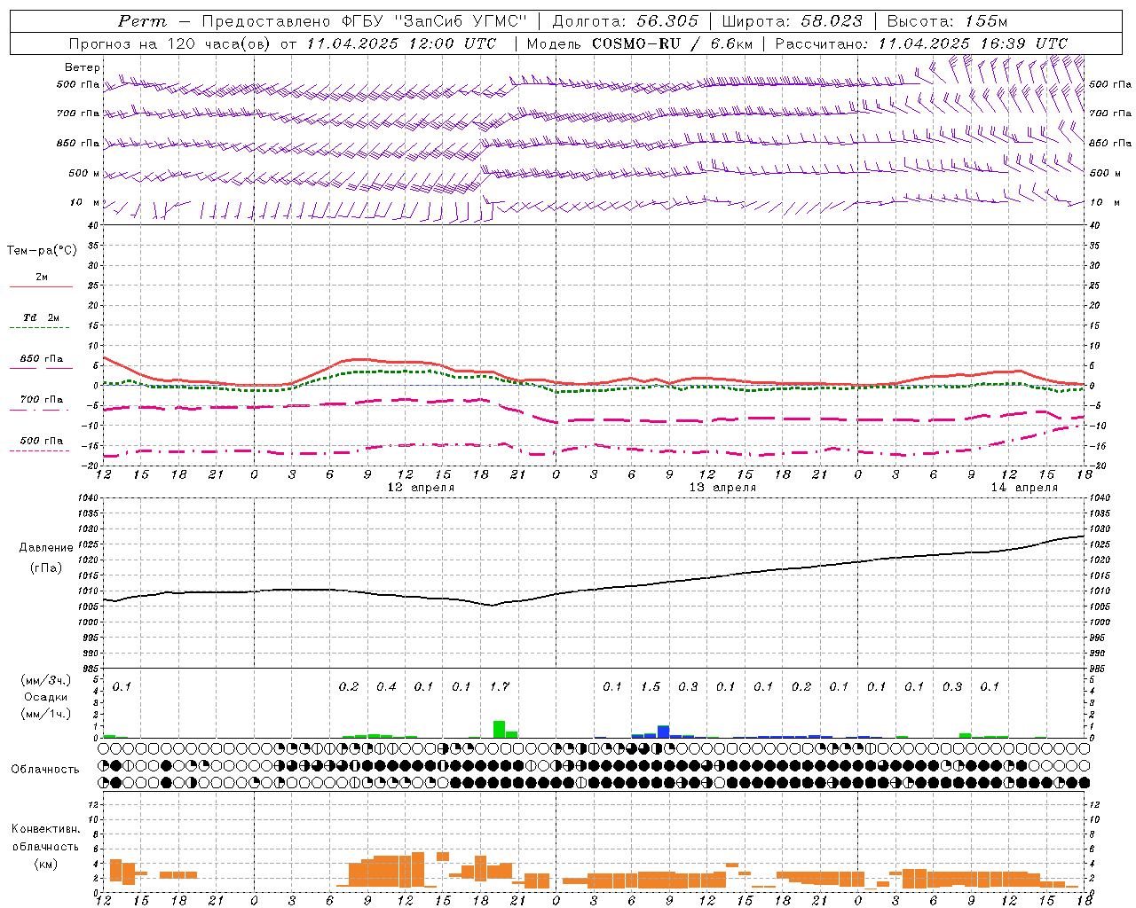Click the "Высота: 155м" header field

coord(947,21)
